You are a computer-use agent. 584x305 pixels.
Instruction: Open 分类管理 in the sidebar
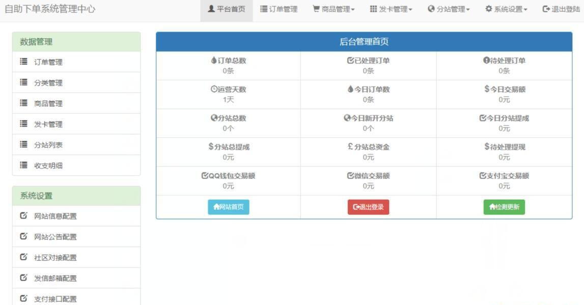point(76,82)
